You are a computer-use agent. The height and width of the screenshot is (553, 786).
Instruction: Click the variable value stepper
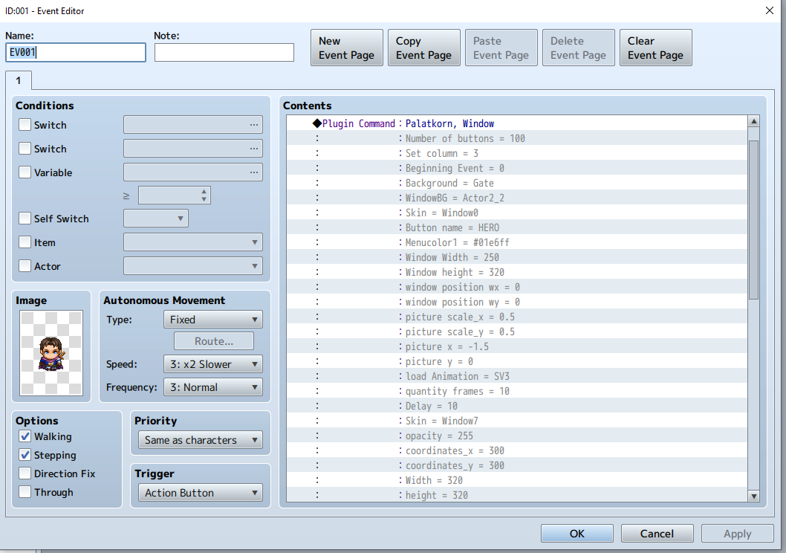tap(204, 195)
